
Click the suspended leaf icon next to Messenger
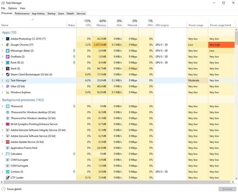click(x=74, y=51)
